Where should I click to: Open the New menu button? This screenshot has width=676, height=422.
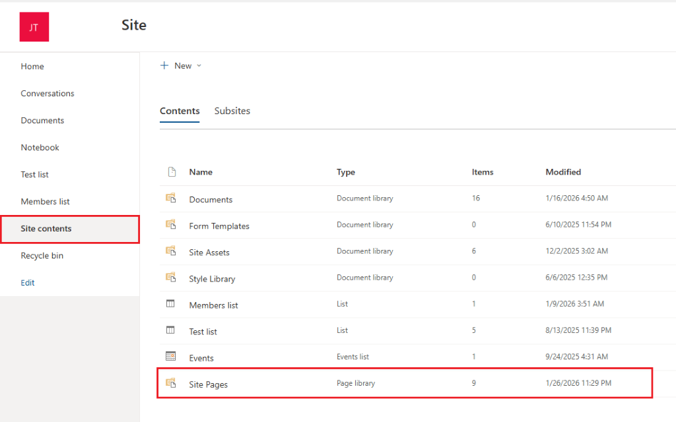click(x=181, y=65)
